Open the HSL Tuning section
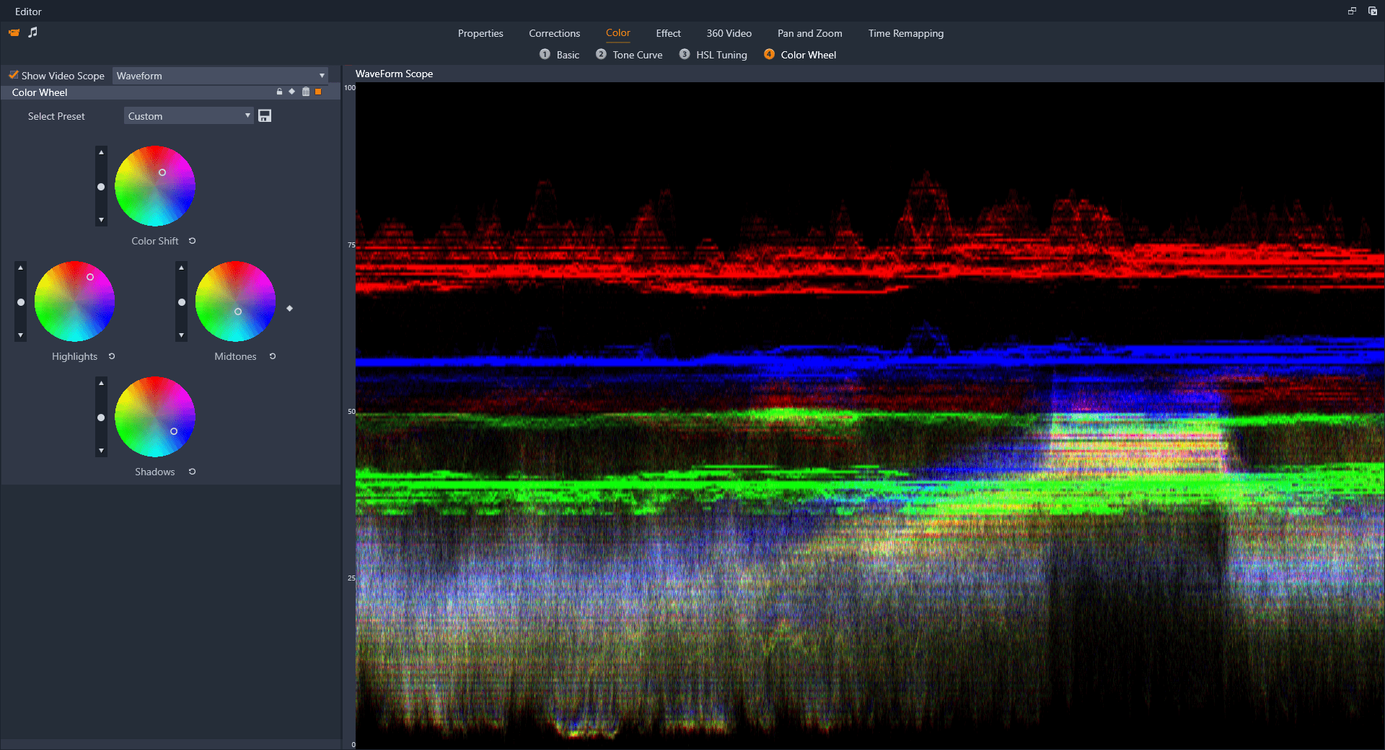The image size is (1385, 750). pyautogui.click(x=721, y=55)
